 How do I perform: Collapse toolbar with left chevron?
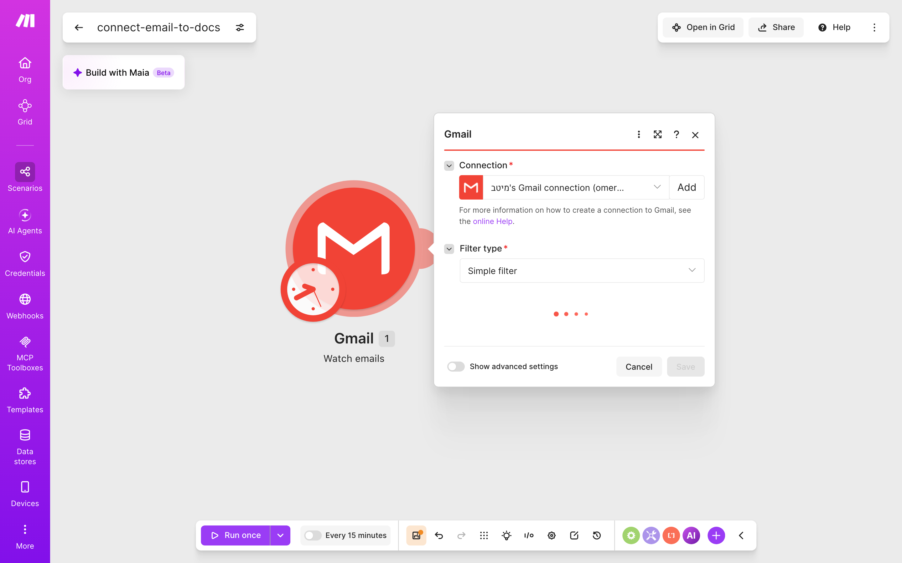(741, 535)
